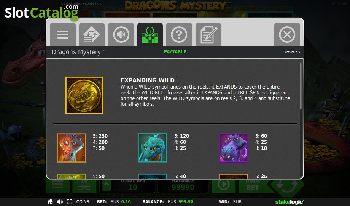Click the purple dragon symbol image
Screen dimensions: 350x206
click(x=234, y=148)
